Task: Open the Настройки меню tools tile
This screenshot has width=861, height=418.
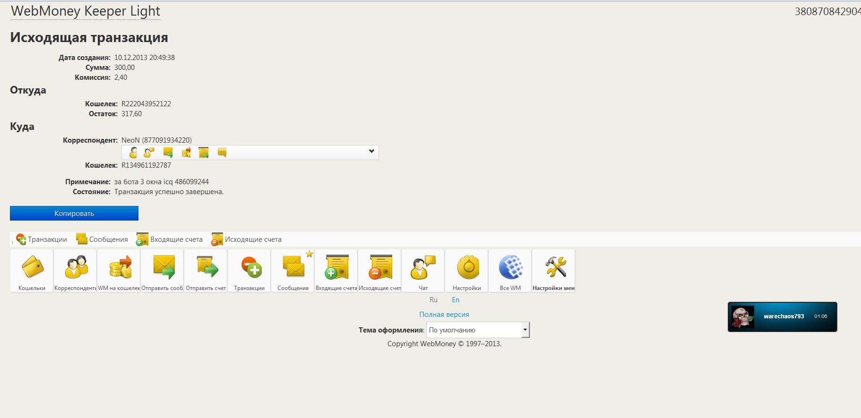Action: point(553,271)
